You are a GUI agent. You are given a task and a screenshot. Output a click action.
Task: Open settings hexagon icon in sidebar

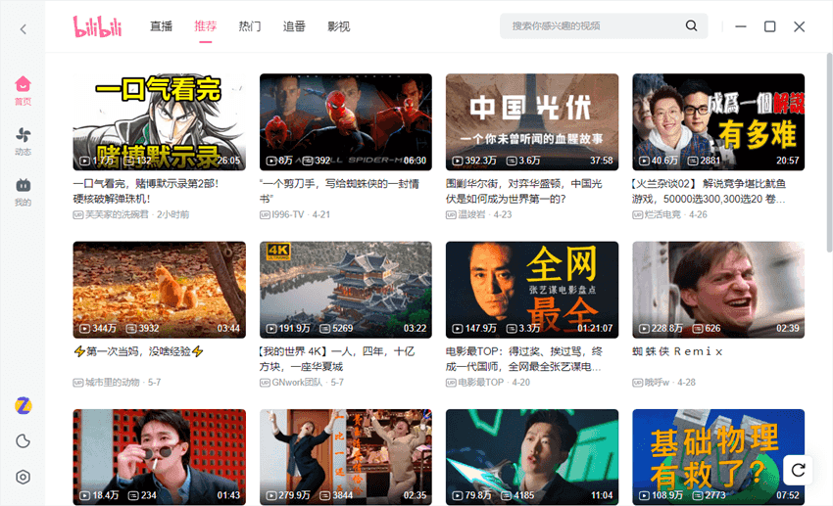click(23, 477)
